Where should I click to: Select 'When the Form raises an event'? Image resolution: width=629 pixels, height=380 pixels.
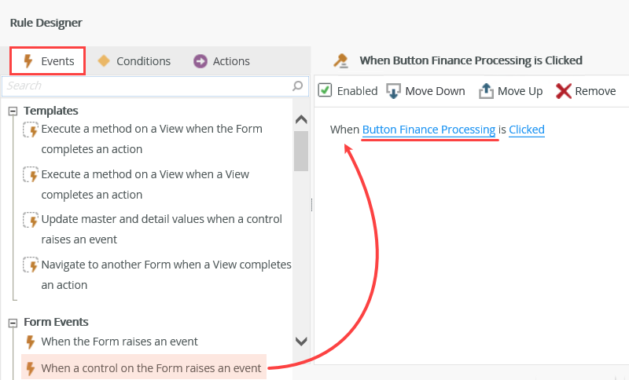(119, 342)
